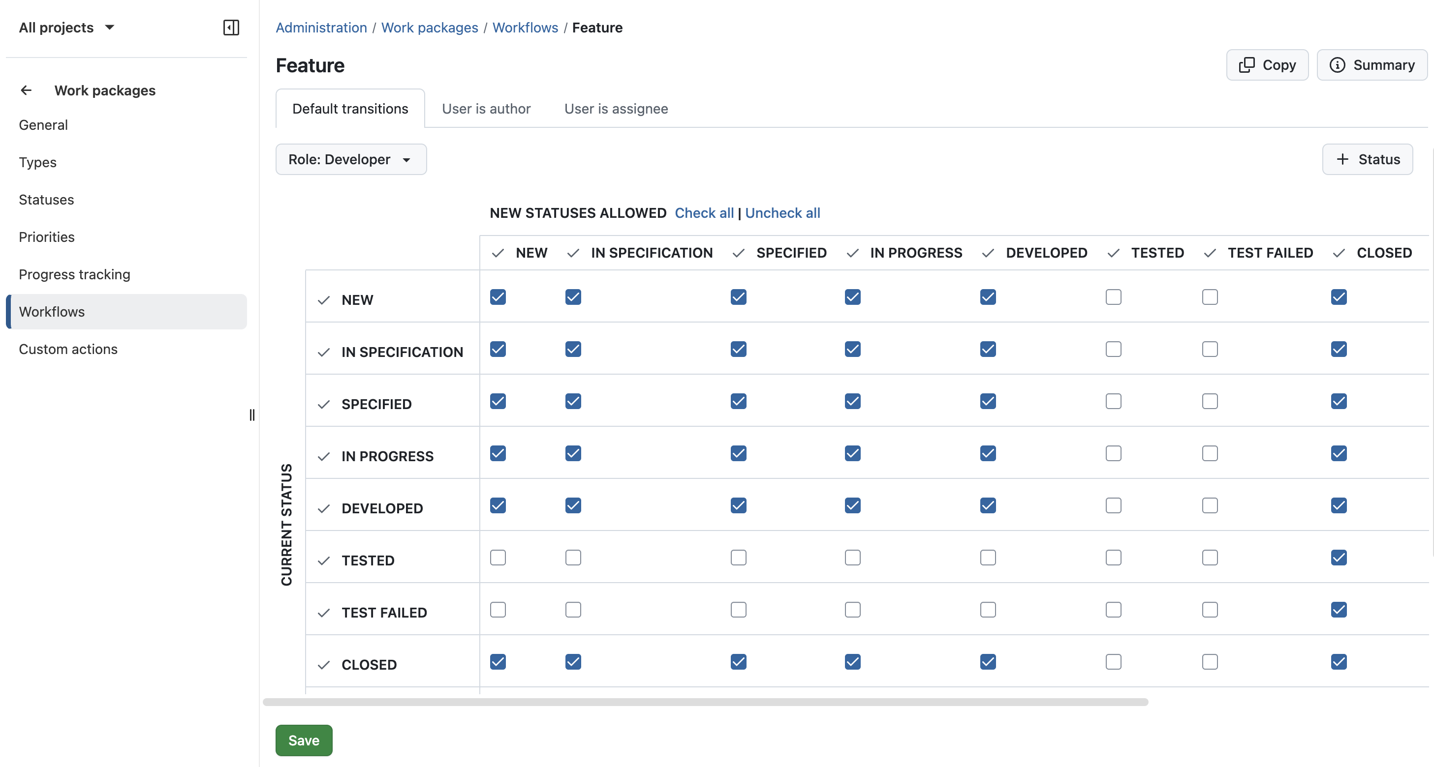Disable transition from CLOSED to IN PROGRESS
Viewport: 1434px width, 767px height.
pos(852,662)
